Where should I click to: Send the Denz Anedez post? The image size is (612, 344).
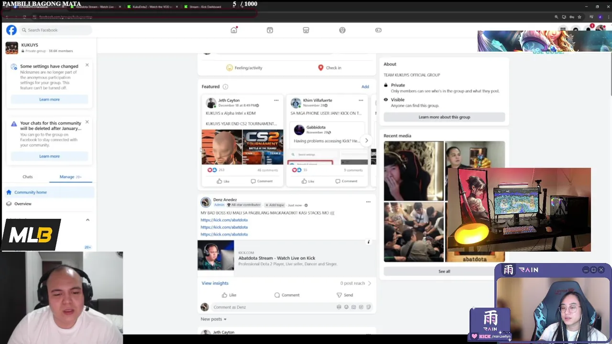[344, 295]
